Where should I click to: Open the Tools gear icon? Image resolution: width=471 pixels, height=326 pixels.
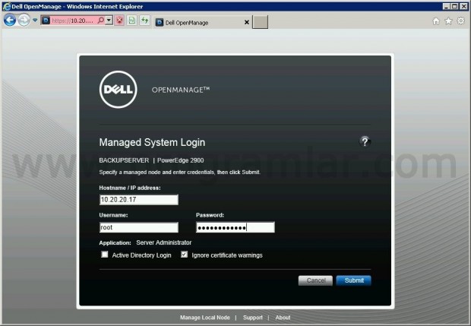pyautogui.click(x=460, y=21)
